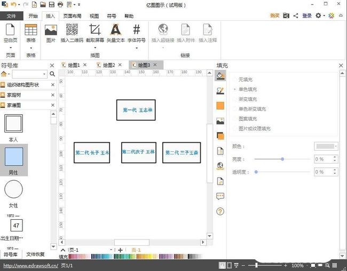The image size is (347, 271).
Task: Switch to the 绘图2 document tab
Action: coord(109,65)
